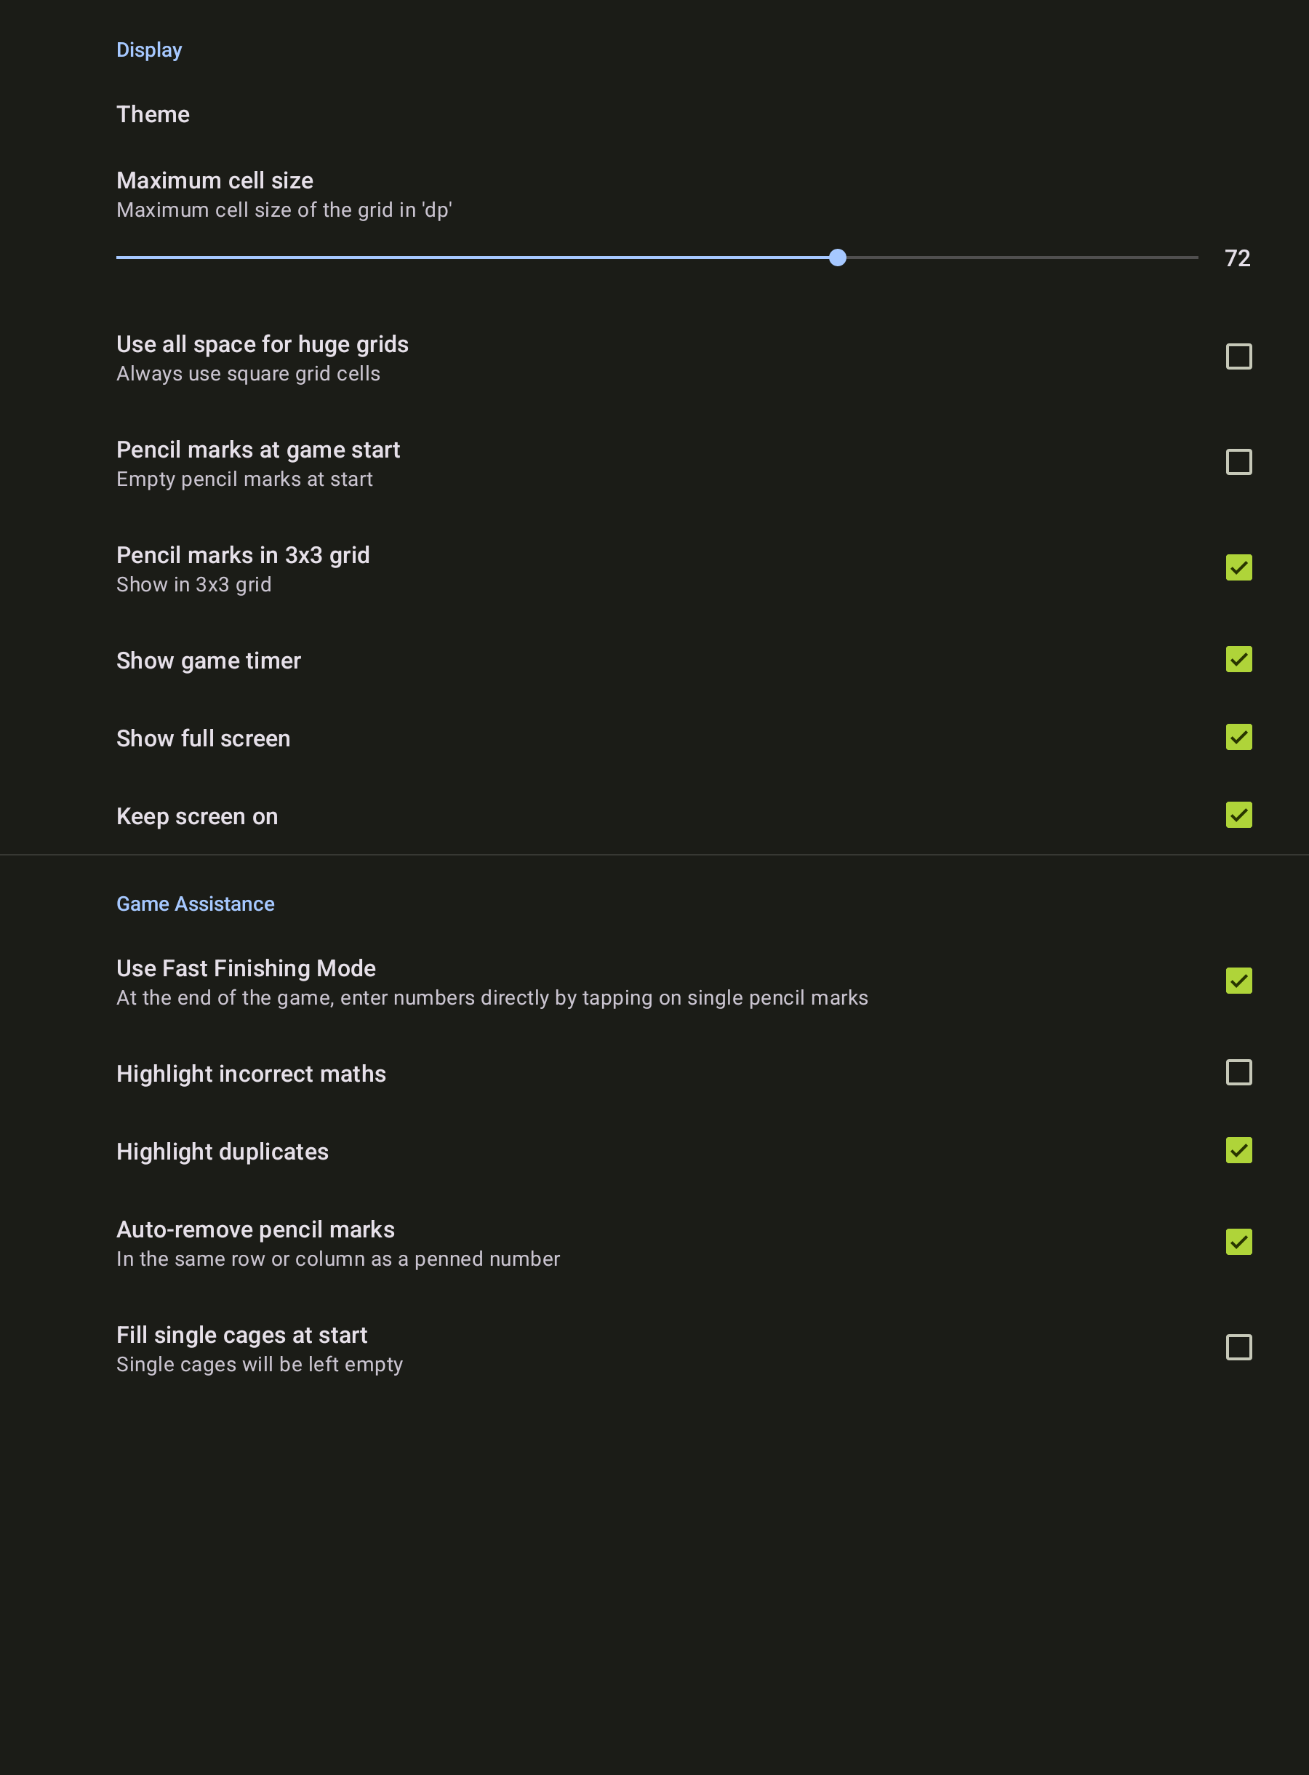
Task: Disable the Show game timer checkbox
Action: (1238, 659)
